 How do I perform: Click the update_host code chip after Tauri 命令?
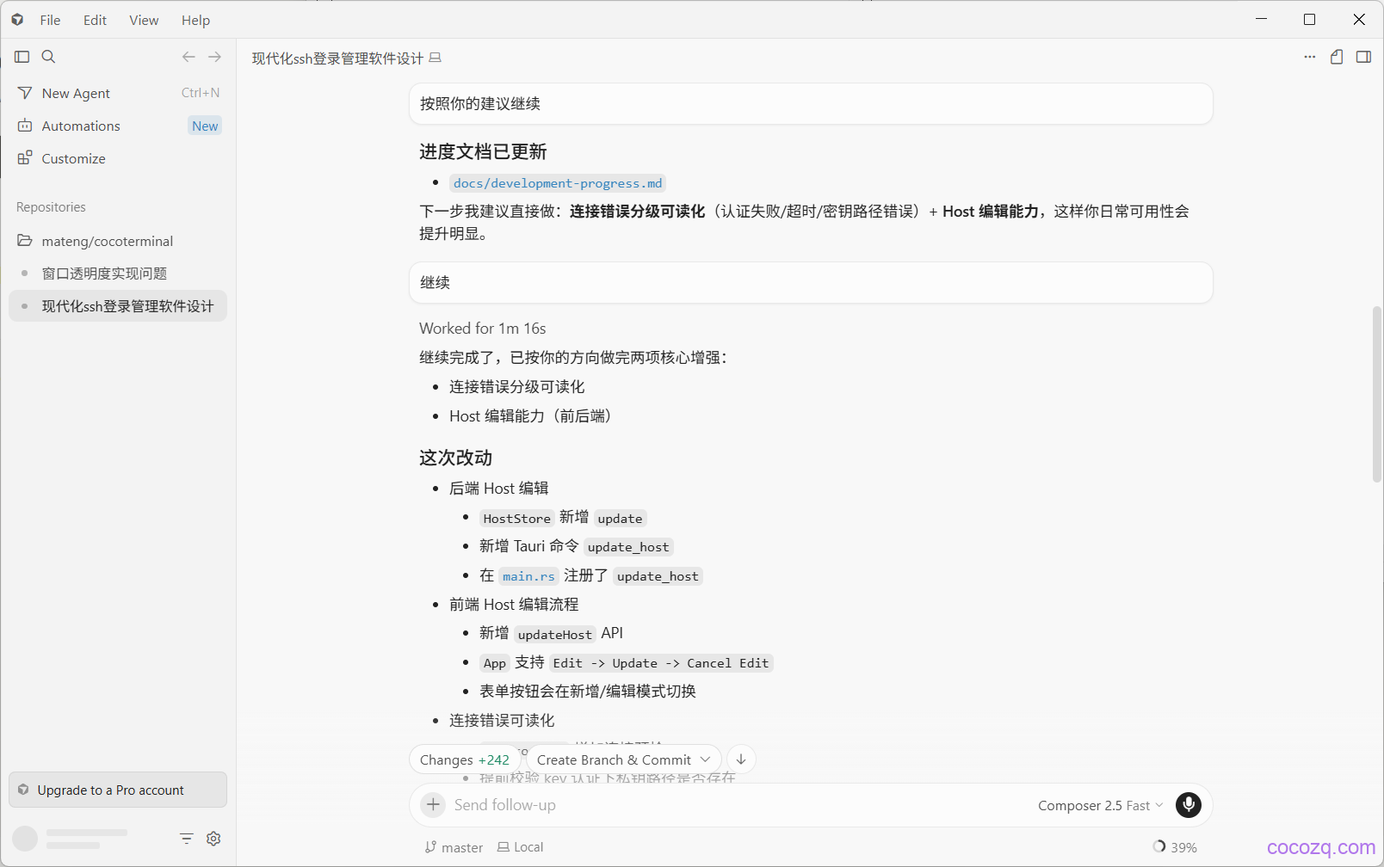(628, 547)
